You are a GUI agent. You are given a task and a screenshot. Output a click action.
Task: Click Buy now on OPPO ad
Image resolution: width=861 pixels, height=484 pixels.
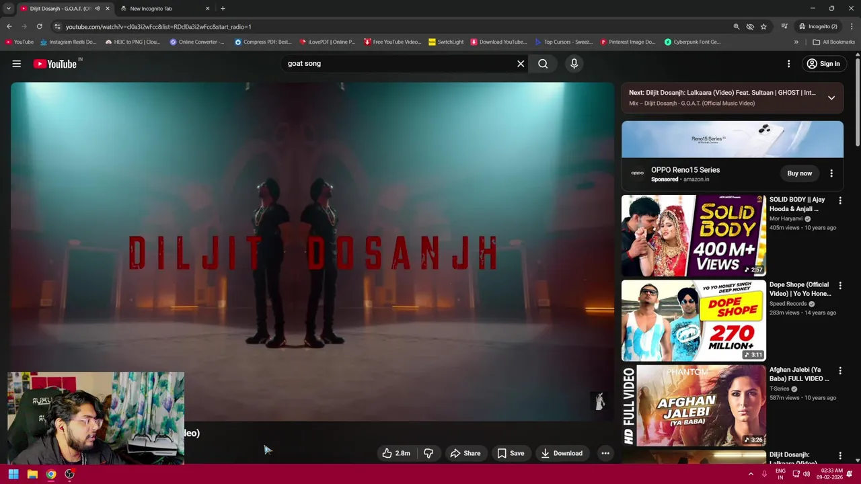[x=800, y=173]
